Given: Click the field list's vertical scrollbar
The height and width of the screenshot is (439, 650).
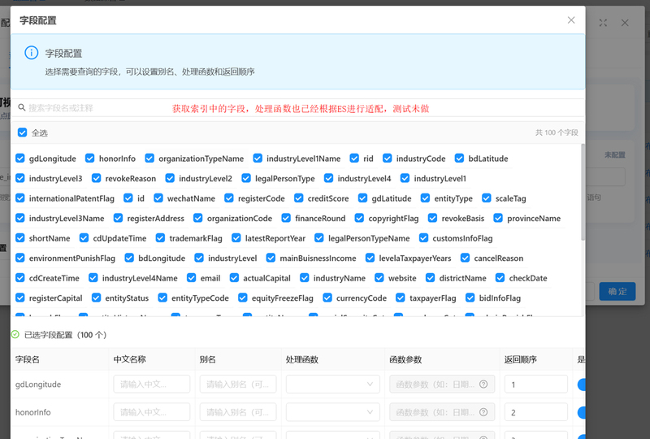Looking at the screenshot, I should click(x=583, y=195).
